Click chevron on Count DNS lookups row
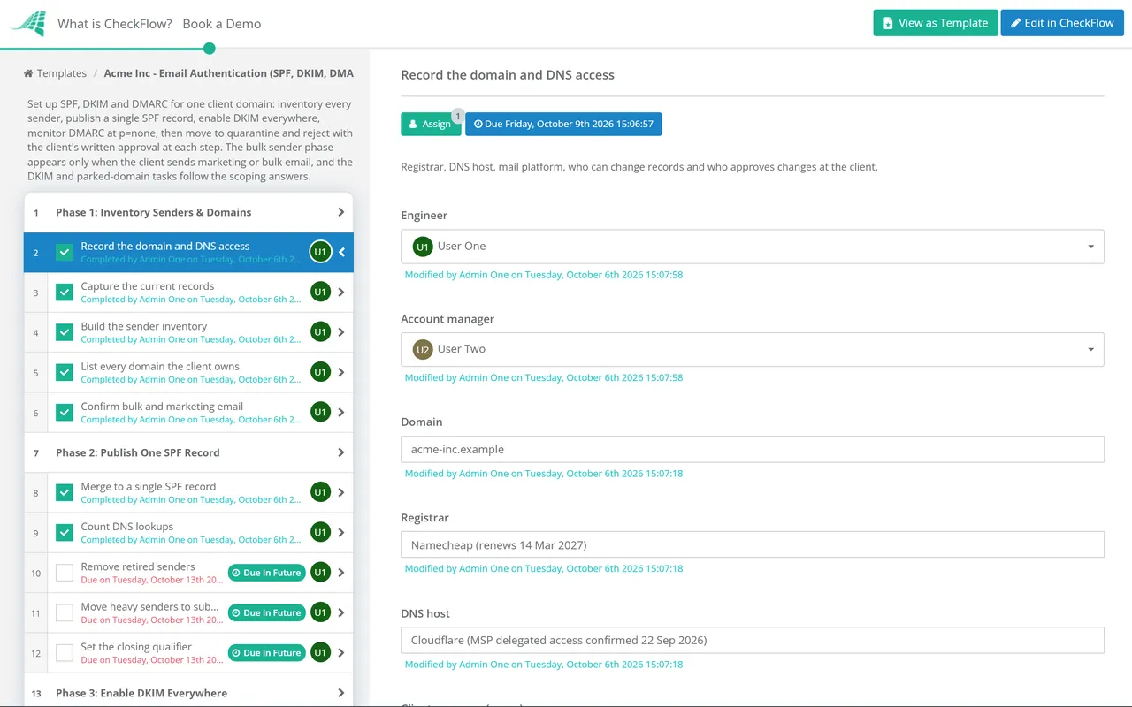The image size is (1132, 707). 341,532
